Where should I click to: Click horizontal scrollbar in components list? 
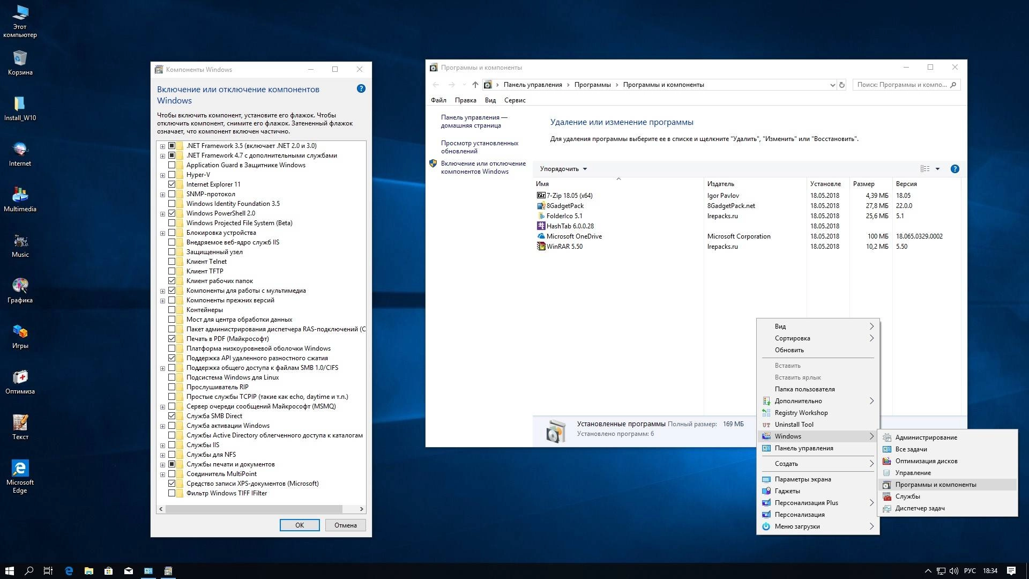pyautogui.click(x=253, y=509)
